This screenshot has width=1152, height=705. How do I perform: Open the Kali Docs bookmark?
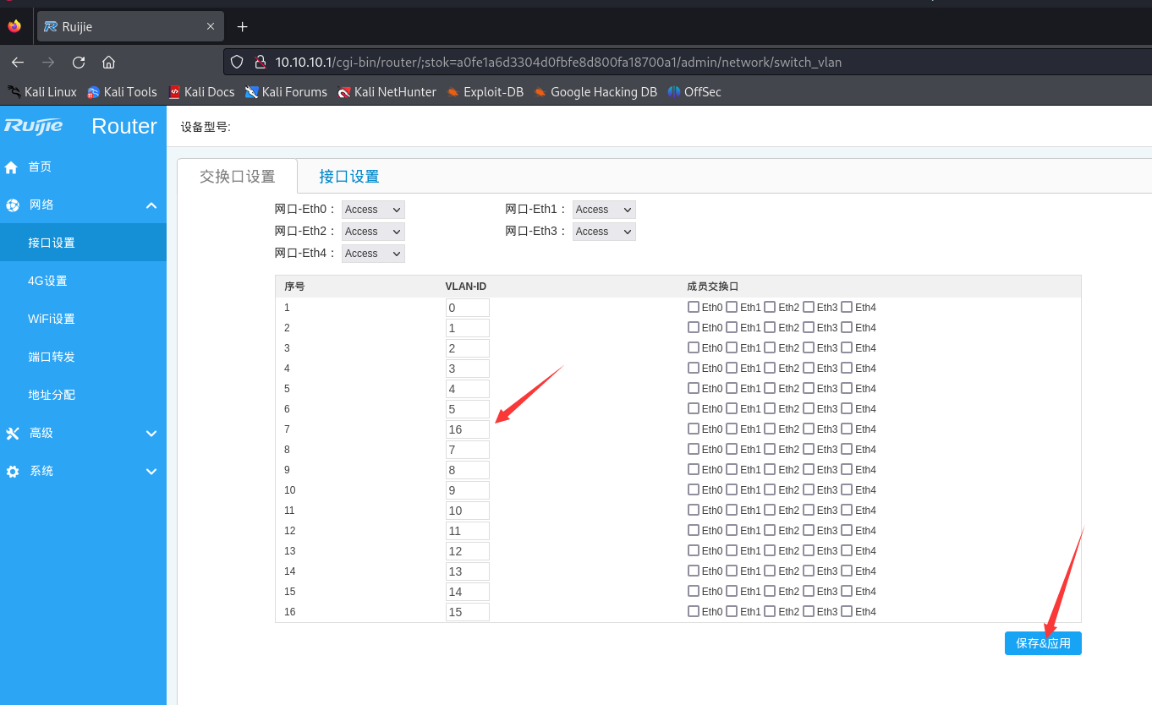click(201, 91)
